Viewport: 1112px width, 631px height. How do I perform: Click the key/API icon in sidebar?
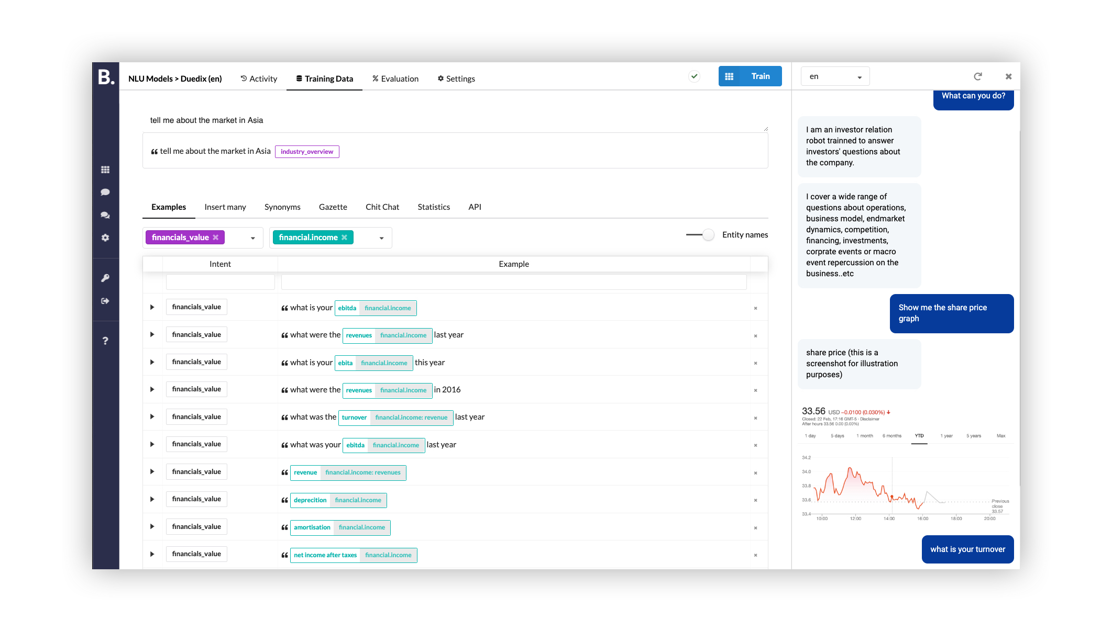pos(106,278)
